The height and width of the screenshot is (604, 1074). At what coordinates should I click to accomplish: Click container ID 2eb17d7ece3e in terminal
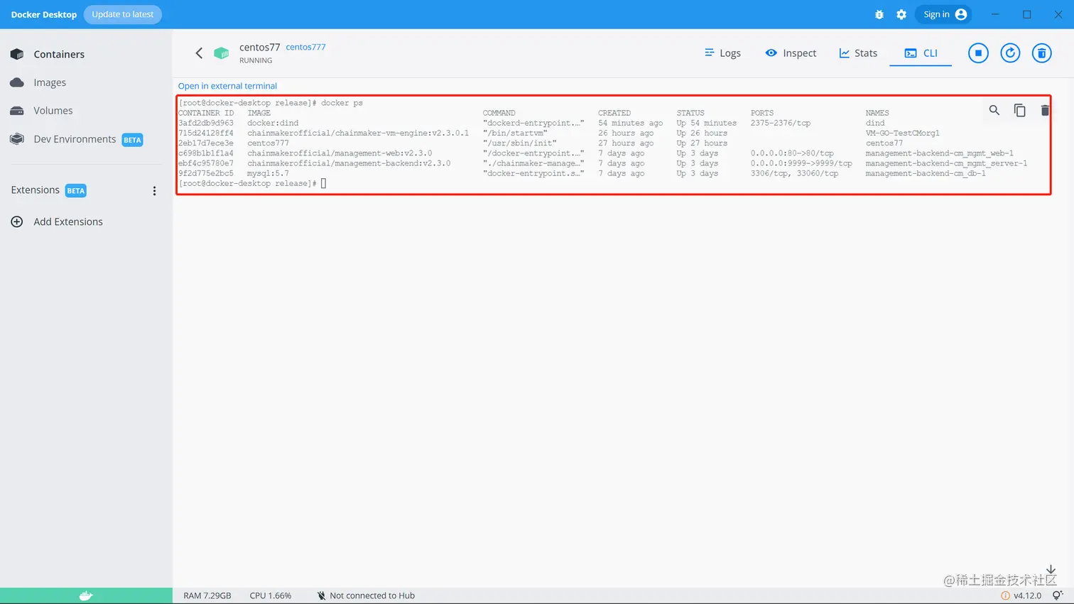coord(206,143)
